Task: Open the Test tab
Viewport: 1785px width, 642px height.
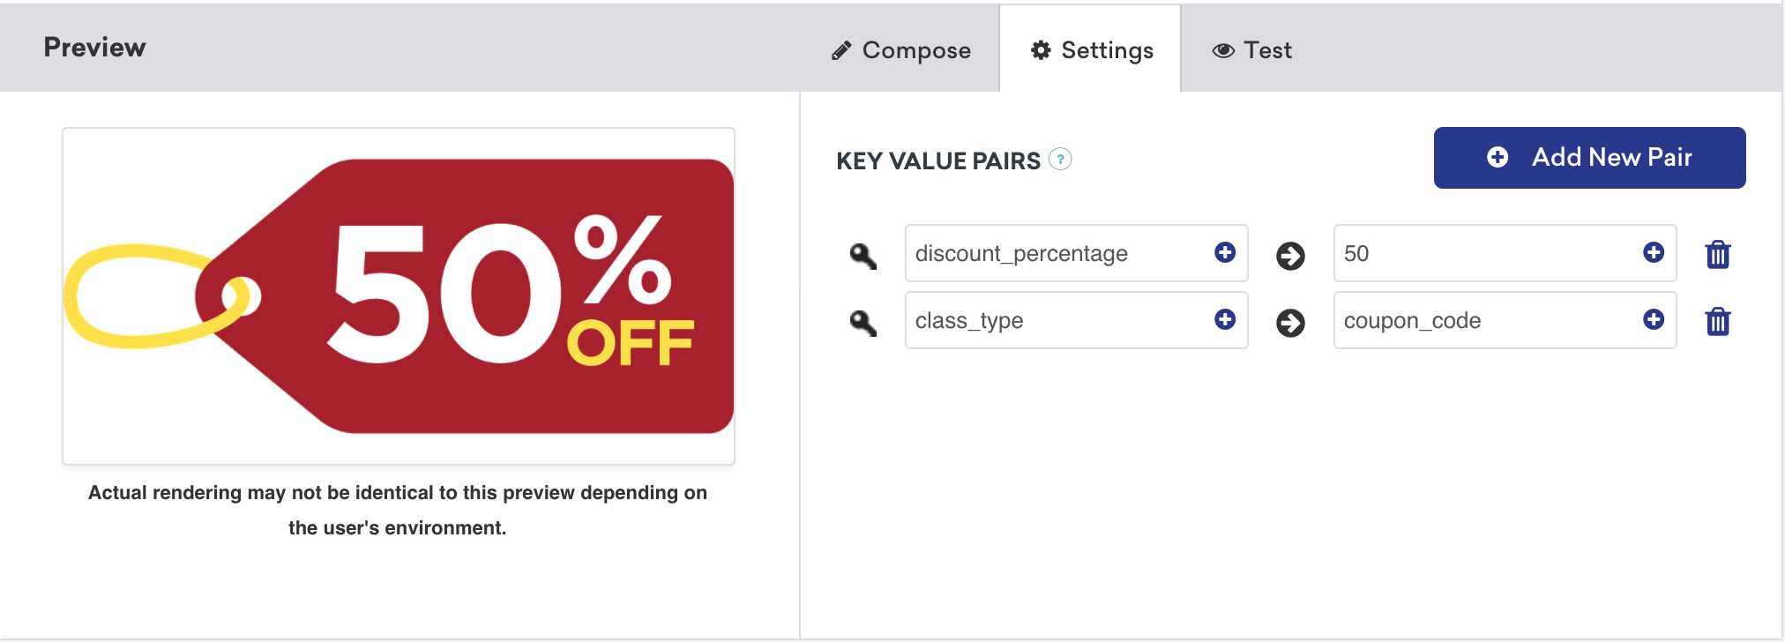Action: (x=1251, y=50)
